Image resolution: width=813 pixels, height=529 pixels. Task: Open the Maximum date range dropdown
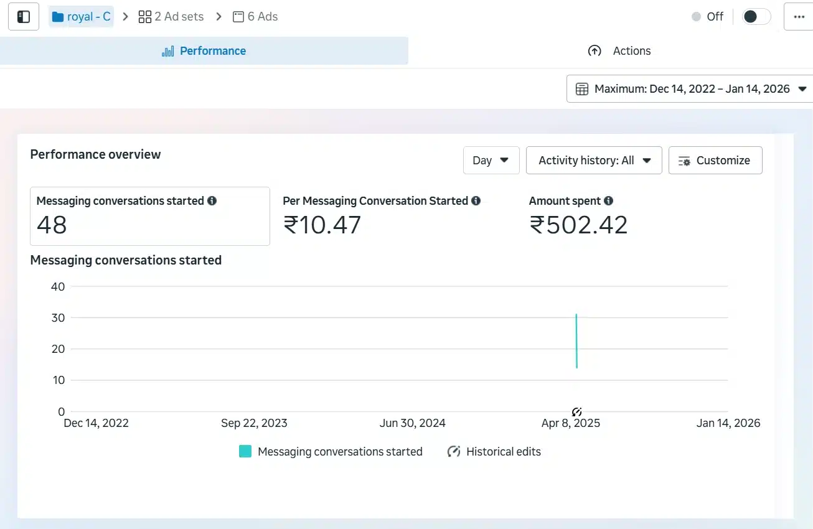691,89
